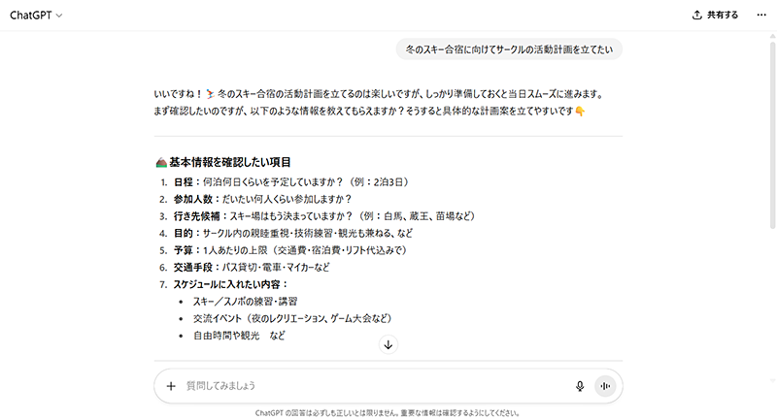Start voice mode with waveform icon

click(605, 386)
